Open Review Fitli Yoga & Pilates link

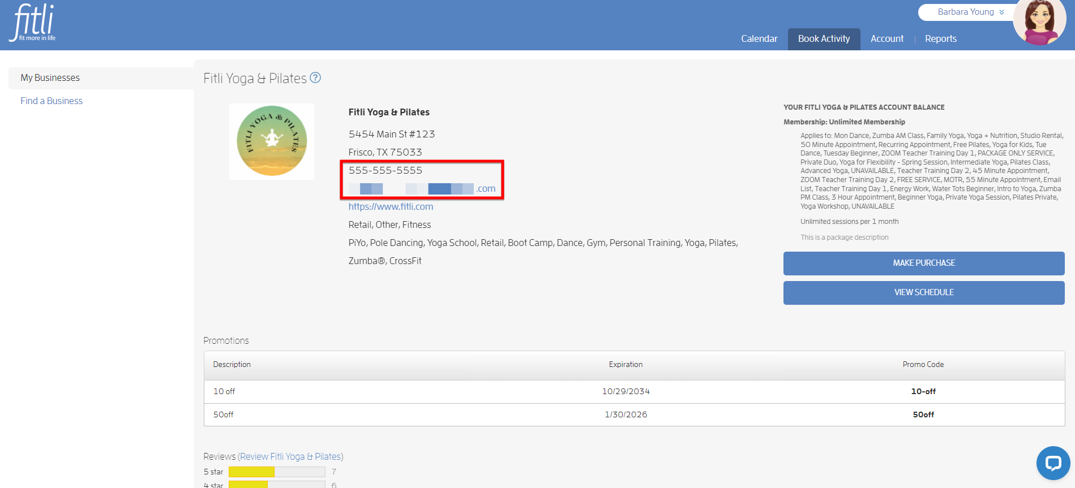pyautogui.click(x=290, y=456)
